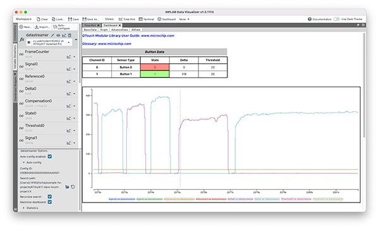This screenshot has width=379, height=229.
Task: Open the Dashboard view from toolbar
Action: 167,19
